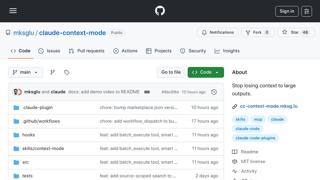Open the src folder
Image resolution: width=320 pixels, height=180 pixels.
(x=25, y=162)
